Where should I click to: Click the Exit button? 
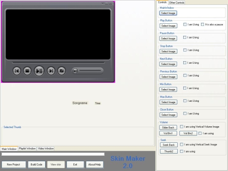tap(75, 165)
